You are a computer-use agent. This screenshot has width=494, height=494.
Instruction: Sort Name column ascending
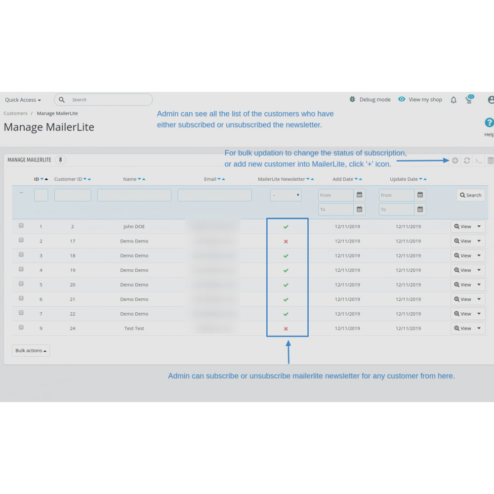pyautogui.click(x=144, y=179)
